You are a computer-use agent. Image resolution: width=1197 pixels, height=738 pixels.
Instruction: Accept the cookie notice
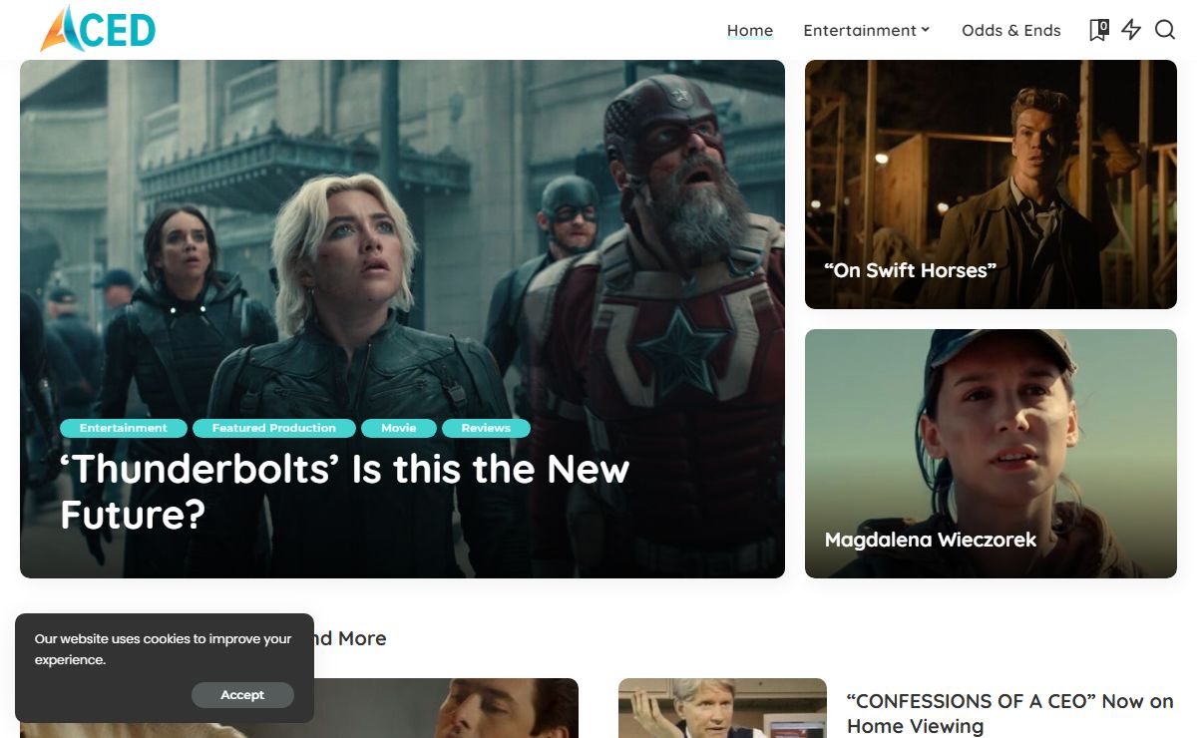242,695
